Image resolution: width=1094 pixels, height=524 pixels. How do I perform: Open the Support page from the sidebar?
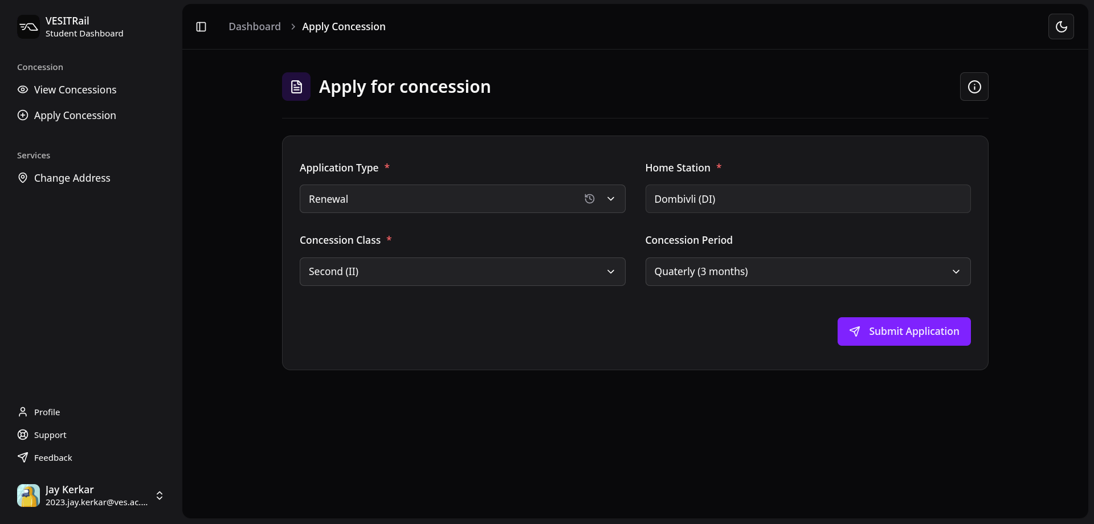click(50, 435)
